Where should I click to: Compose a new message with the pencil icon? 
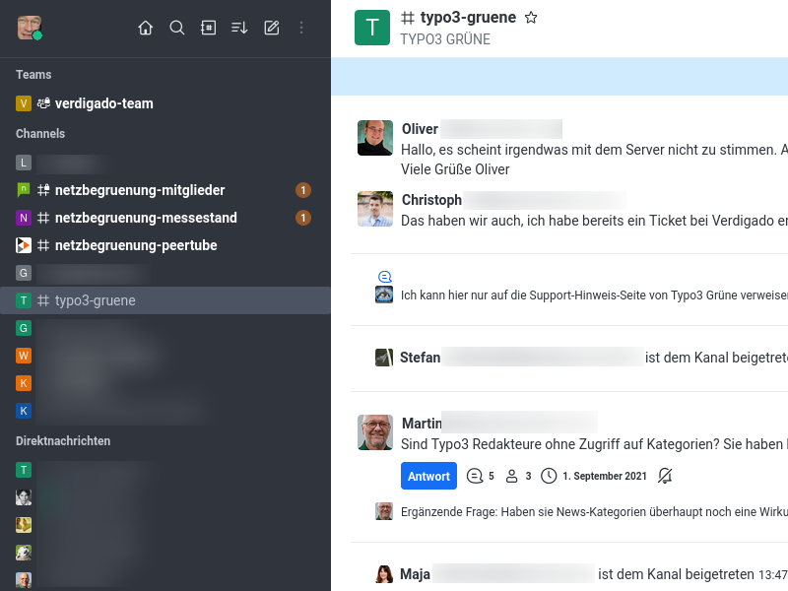[271, 28]
